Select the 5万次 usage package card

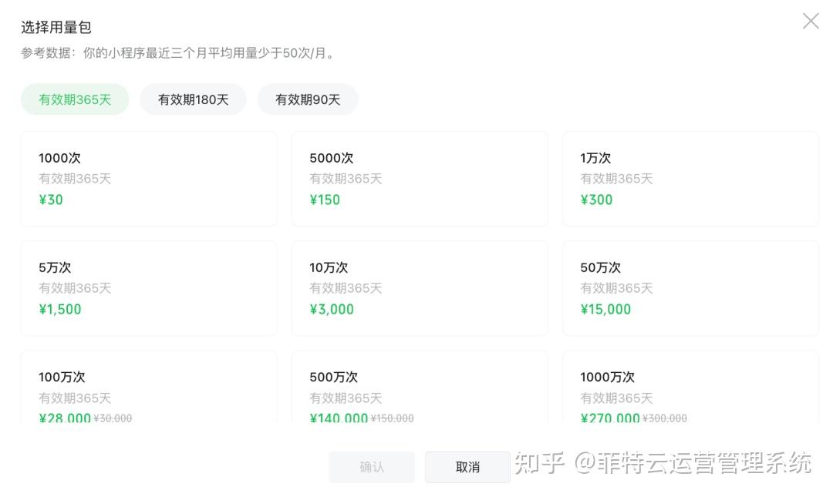[x=149, y=288]
